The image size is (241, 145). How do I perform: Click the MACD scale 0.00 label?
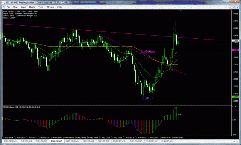click(x=234, y=120)
